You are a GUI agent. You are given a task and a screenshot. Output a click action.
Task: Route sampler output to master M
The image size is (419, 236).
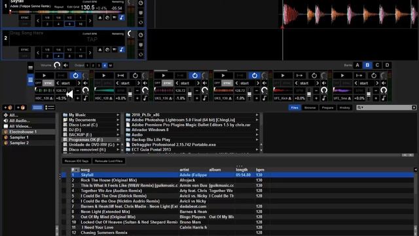click(111, 66)
